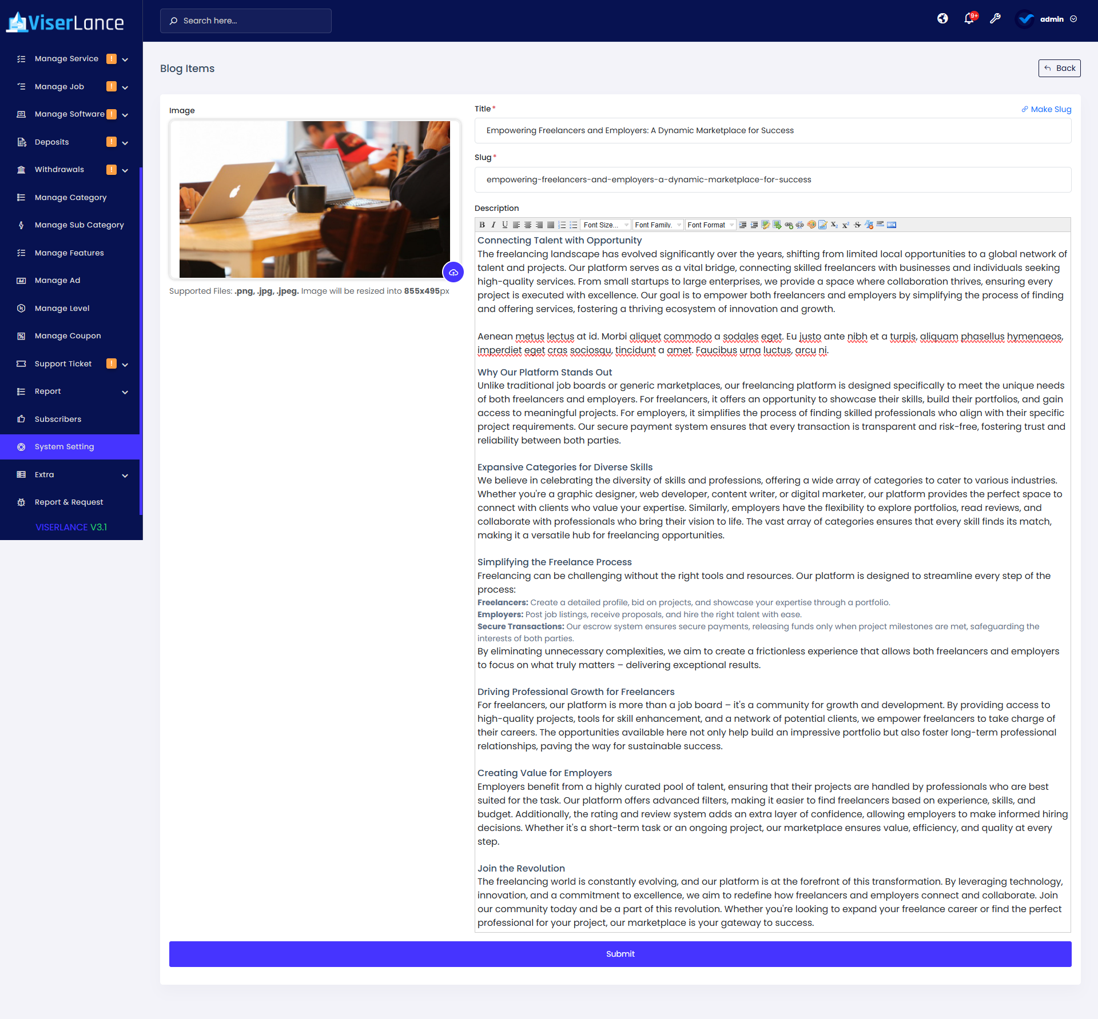Click the superscript icon
1098x1019 pixels.
(x=845, y=225)
